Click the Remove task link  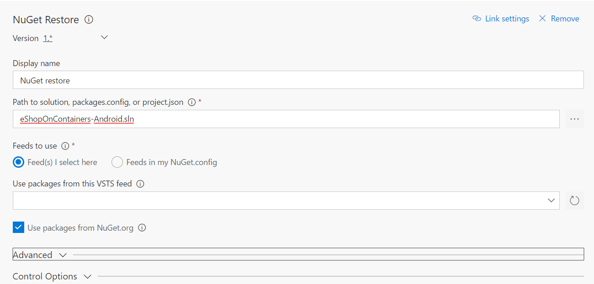[565, 19]
